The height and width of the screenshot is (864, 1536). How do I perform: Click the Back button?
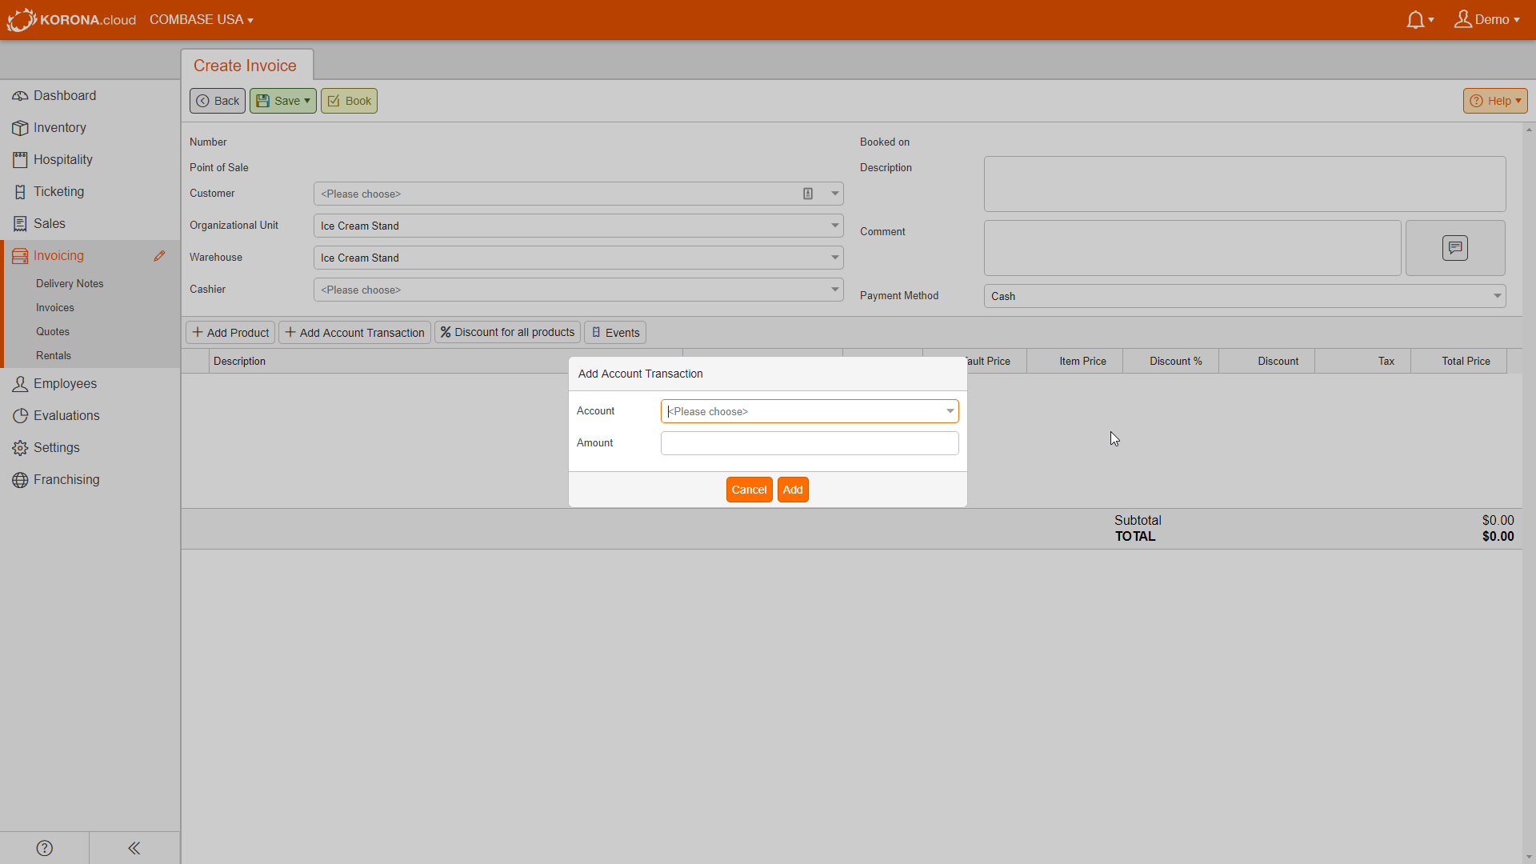tap(218, 101)
